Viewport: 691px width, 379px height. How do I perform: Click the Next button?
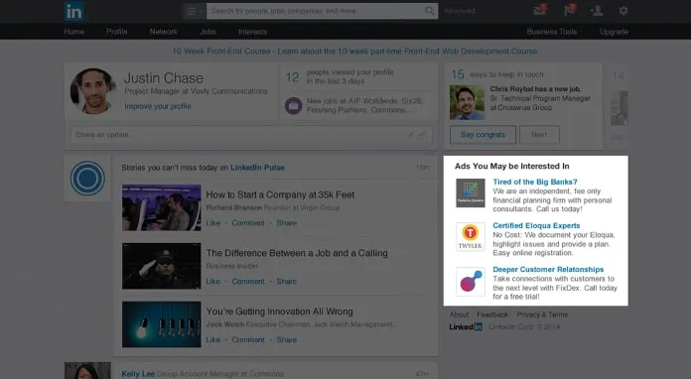pos(539,135)
